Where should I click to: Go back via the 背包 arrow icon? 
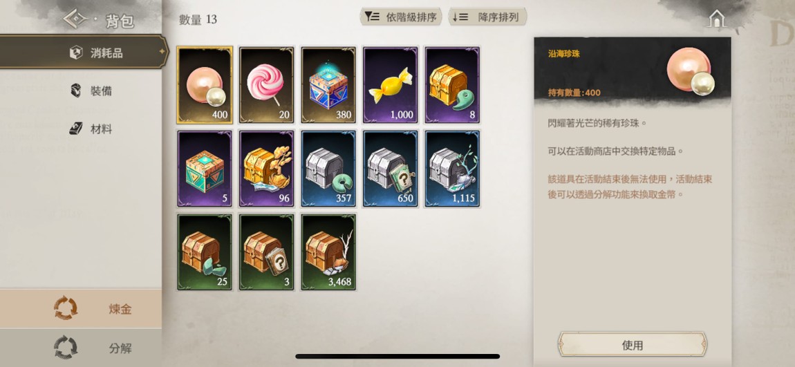pyautogui.click(x=75, y=19)
